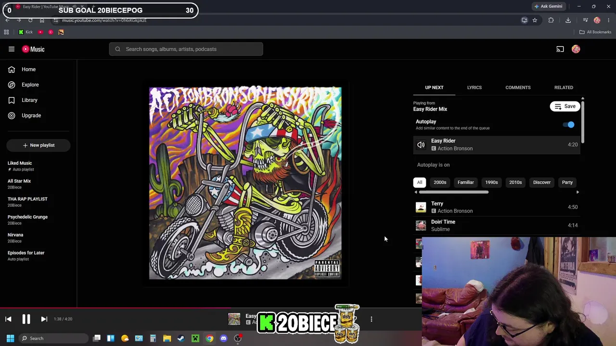This screenshot has height=346, width=616.
Task: Create a new playlist
Action: 38,145
